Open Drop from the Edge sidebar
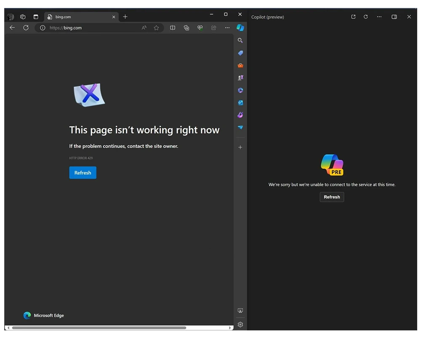 [x=240, y=127]
